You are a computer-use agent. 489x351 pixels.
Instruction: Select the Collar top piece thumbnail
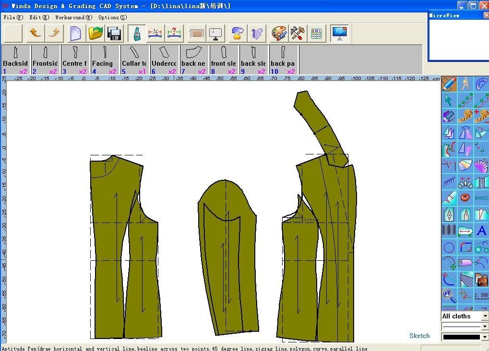pyautogui.click(x=134, y=60)
